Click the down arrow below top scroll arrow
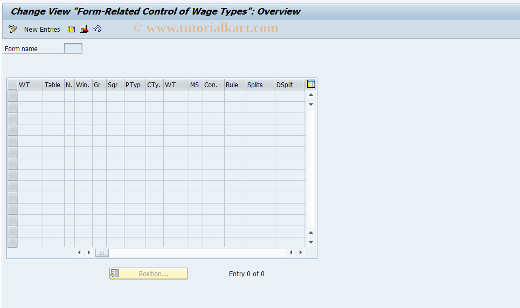The width and height of the screenshot is (520, 308). [311, 104]
